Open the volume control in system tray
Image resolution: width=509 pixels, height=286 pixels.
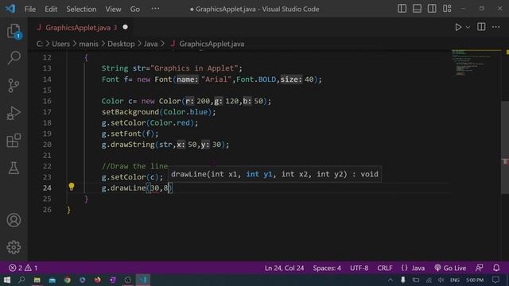click(x=441, y=280)
